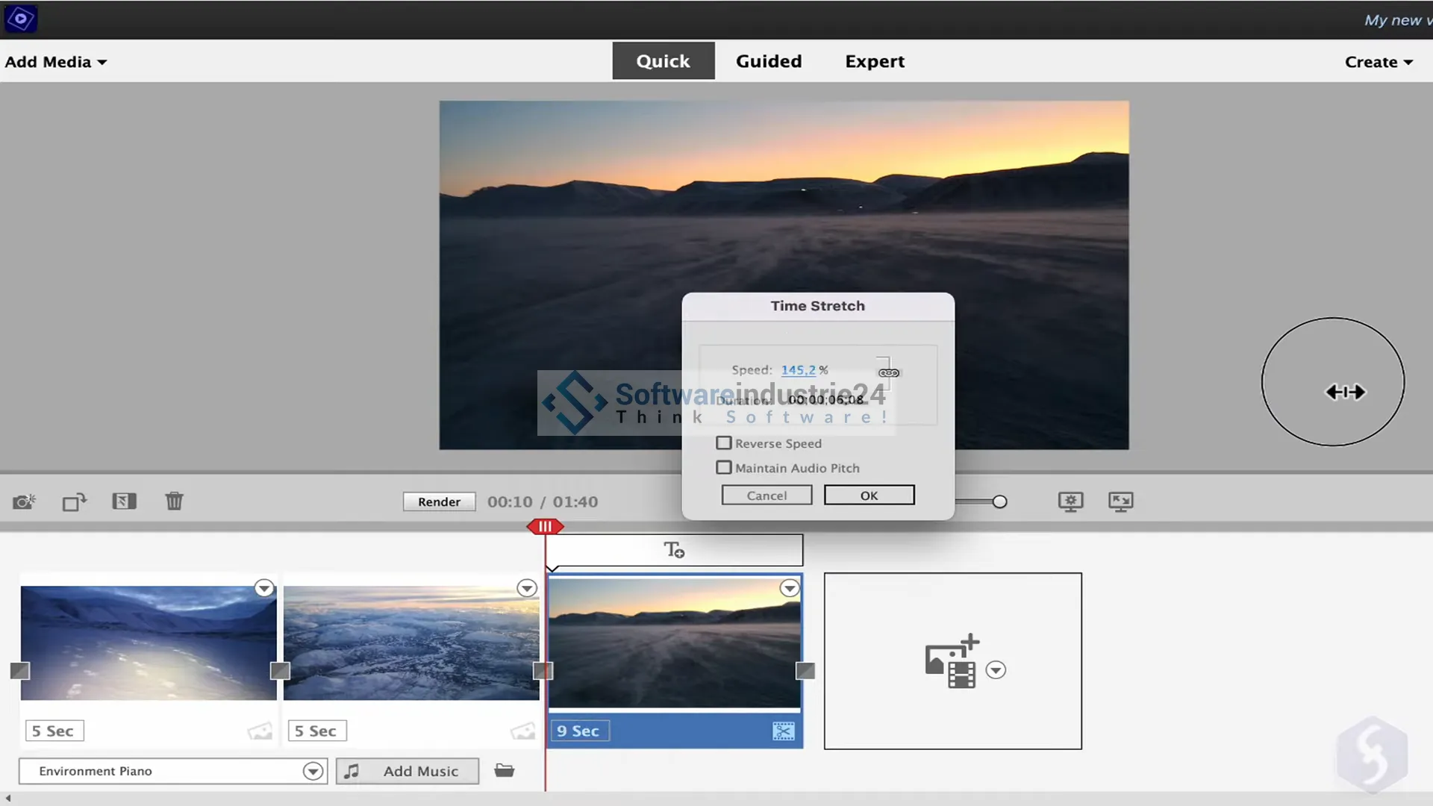Click the Speed percentage value field
Screen dimensions: 1433x806
(798, 370)
